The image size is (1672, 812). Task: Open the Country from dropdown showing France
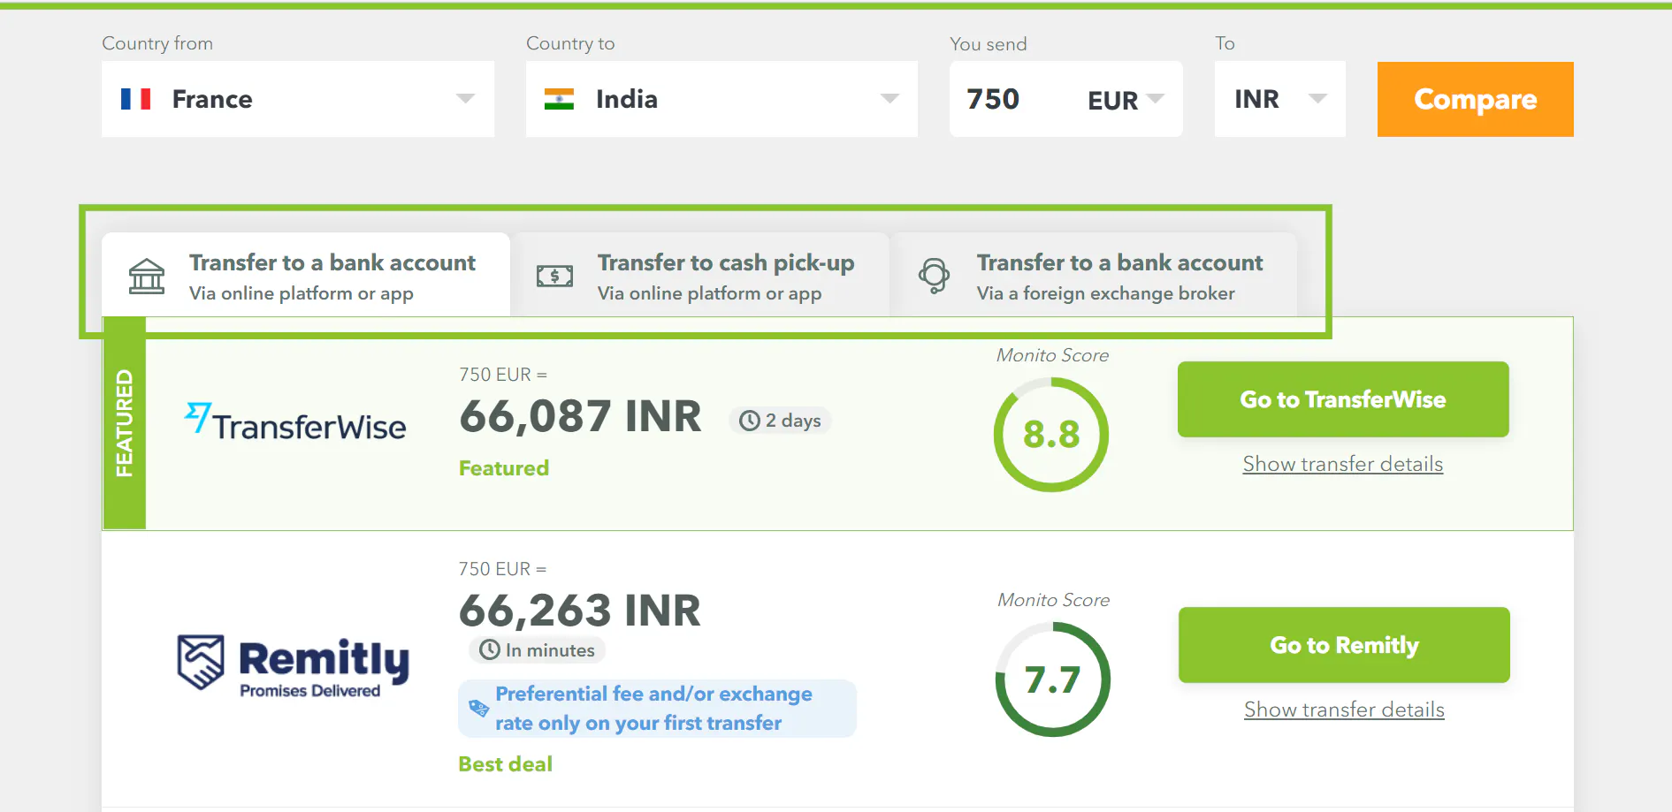click(x=298, y=99)
